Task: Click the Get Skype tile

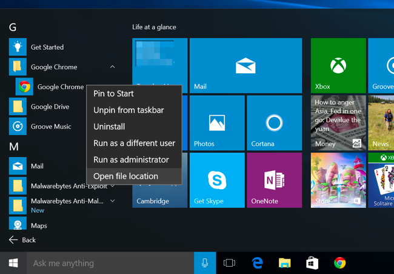Action: (x=217, y=180)
